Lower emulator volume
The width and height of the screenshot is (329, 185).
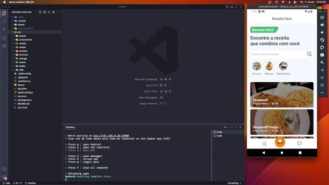pyautogui.click(x=322, y=32)
